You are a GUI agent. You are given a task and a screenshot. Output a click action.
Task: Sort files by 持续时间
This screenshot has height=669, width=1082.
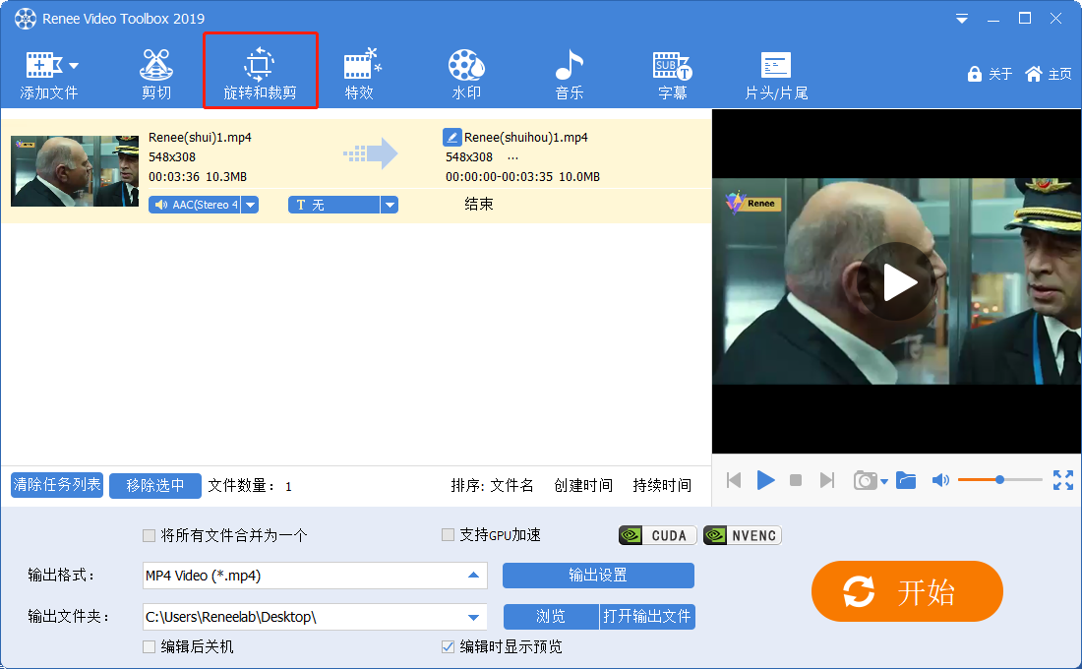tap(662, 485)
